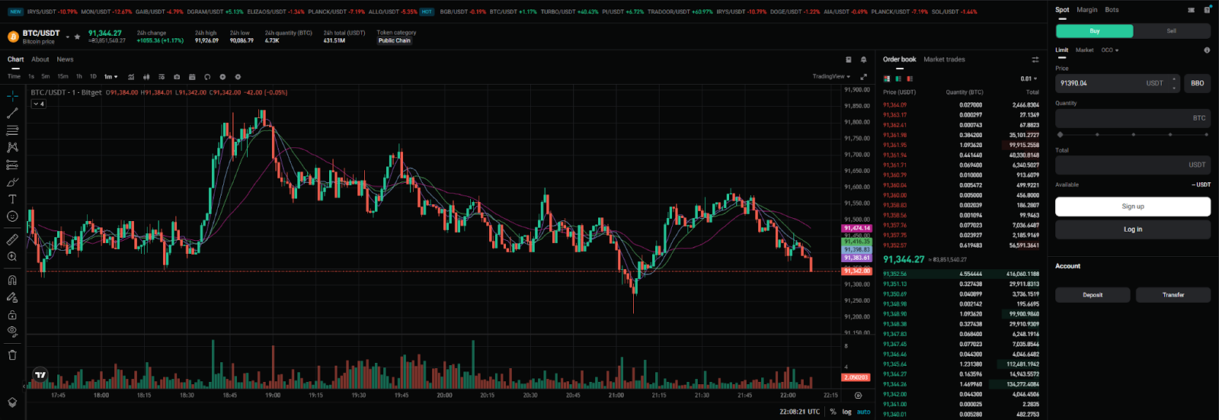Select the 15m timeframe
1219x420 pixels.
click(62, 76)
